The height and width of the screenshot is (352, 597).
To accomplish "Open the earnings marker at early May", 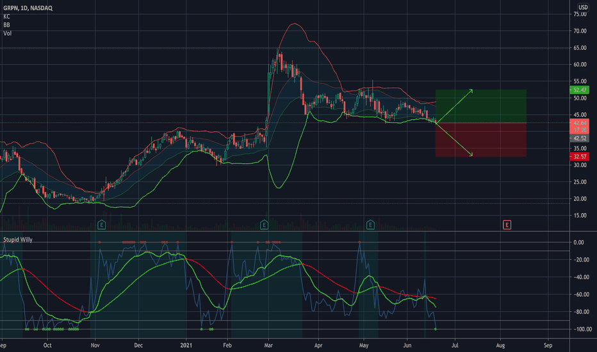I will (x=370, y=225).
